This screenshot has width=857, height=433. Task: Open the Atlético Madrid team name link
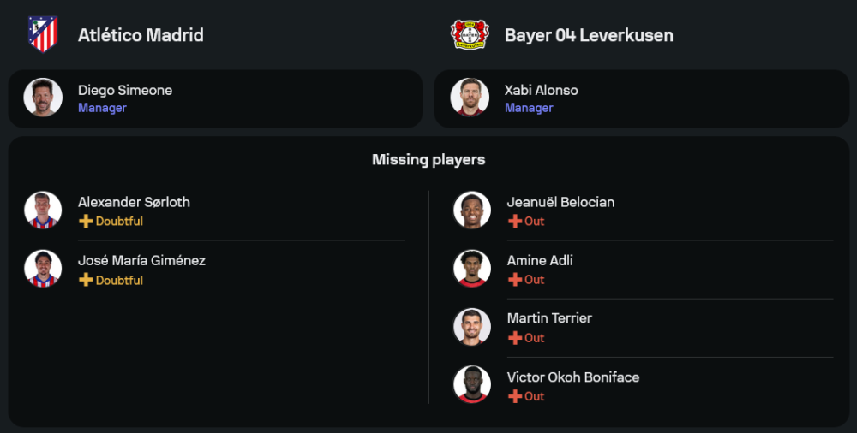click(141, 35)
